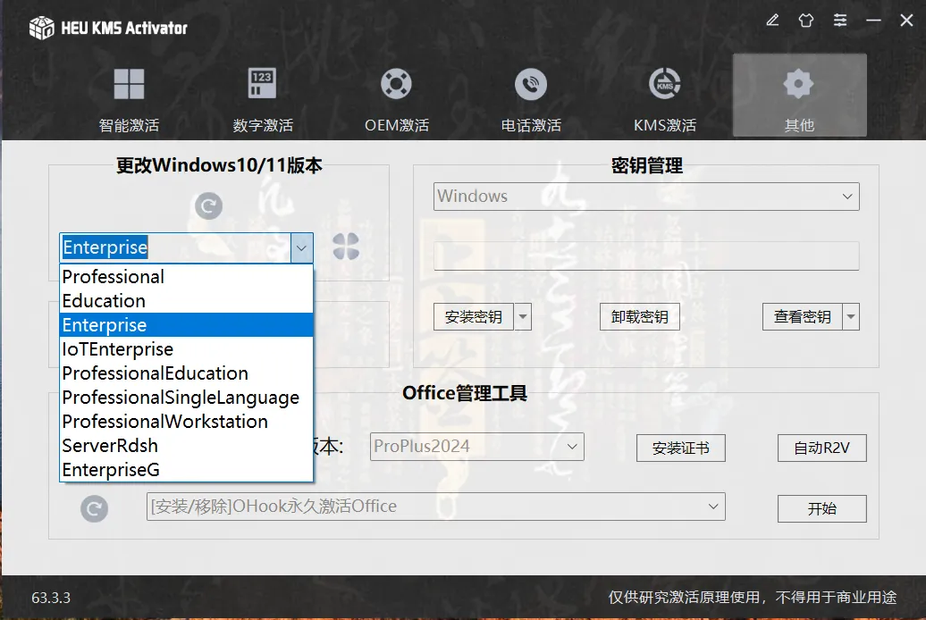This screenshot has height=620, width=926.
Task: Open the sliders settings icon in title bar
Action: pos(840,21)
